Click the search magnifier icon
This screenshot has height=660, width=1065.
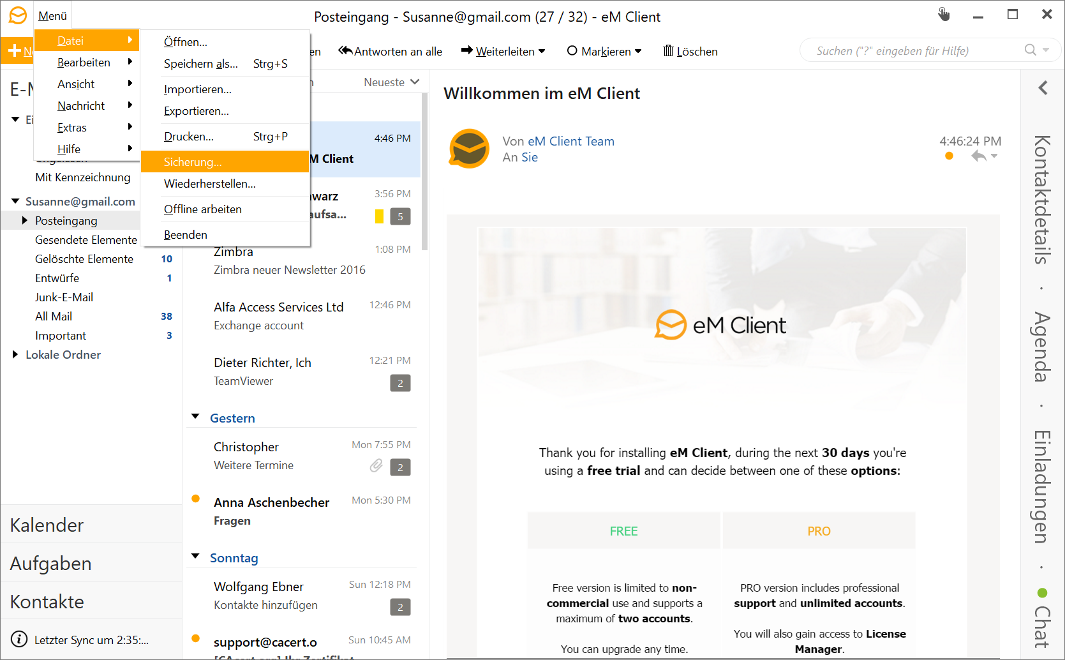(x=1030, y=50)
